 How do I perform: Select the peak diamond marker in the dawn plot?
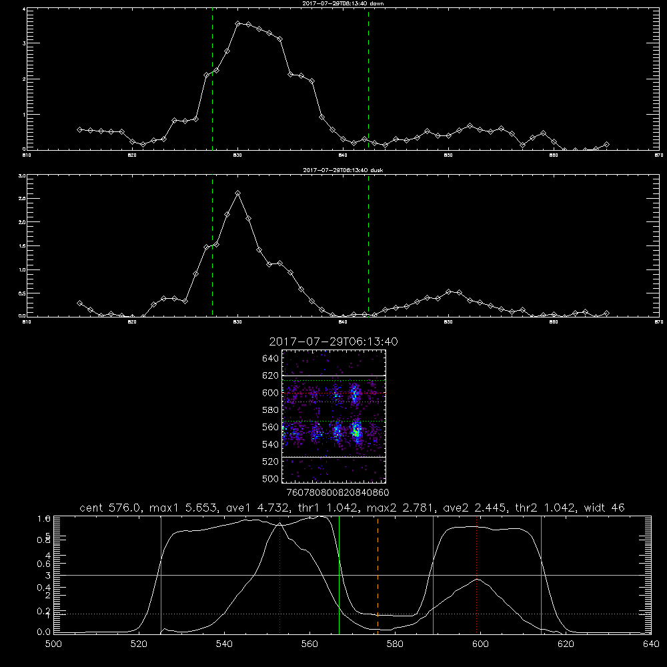coord(238,24)
